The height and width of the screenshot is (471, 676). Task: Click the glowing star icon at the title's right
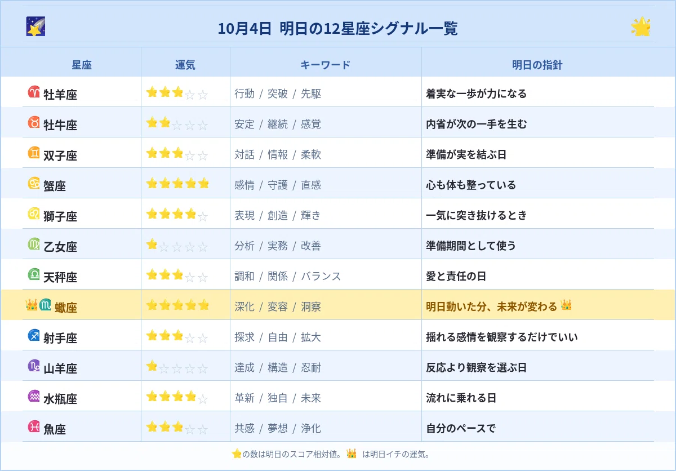(641, 27)
